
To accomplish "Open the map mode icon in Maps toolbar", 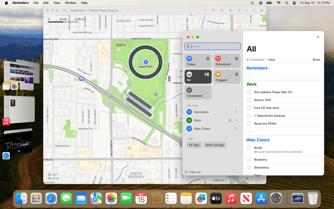I will click(x=213, y=10).
